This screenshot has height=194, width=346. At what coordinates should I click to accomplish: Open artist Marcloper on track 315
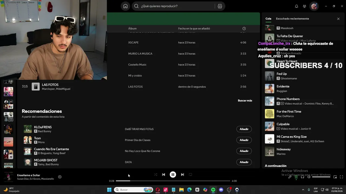click(x=48, y=89)
